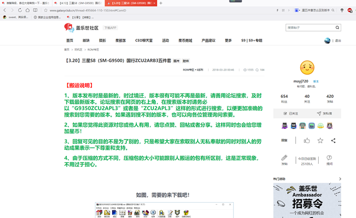This screenshot has width=356, height=218.
Task: Open the browser home page icon
Action: (27, 10)
